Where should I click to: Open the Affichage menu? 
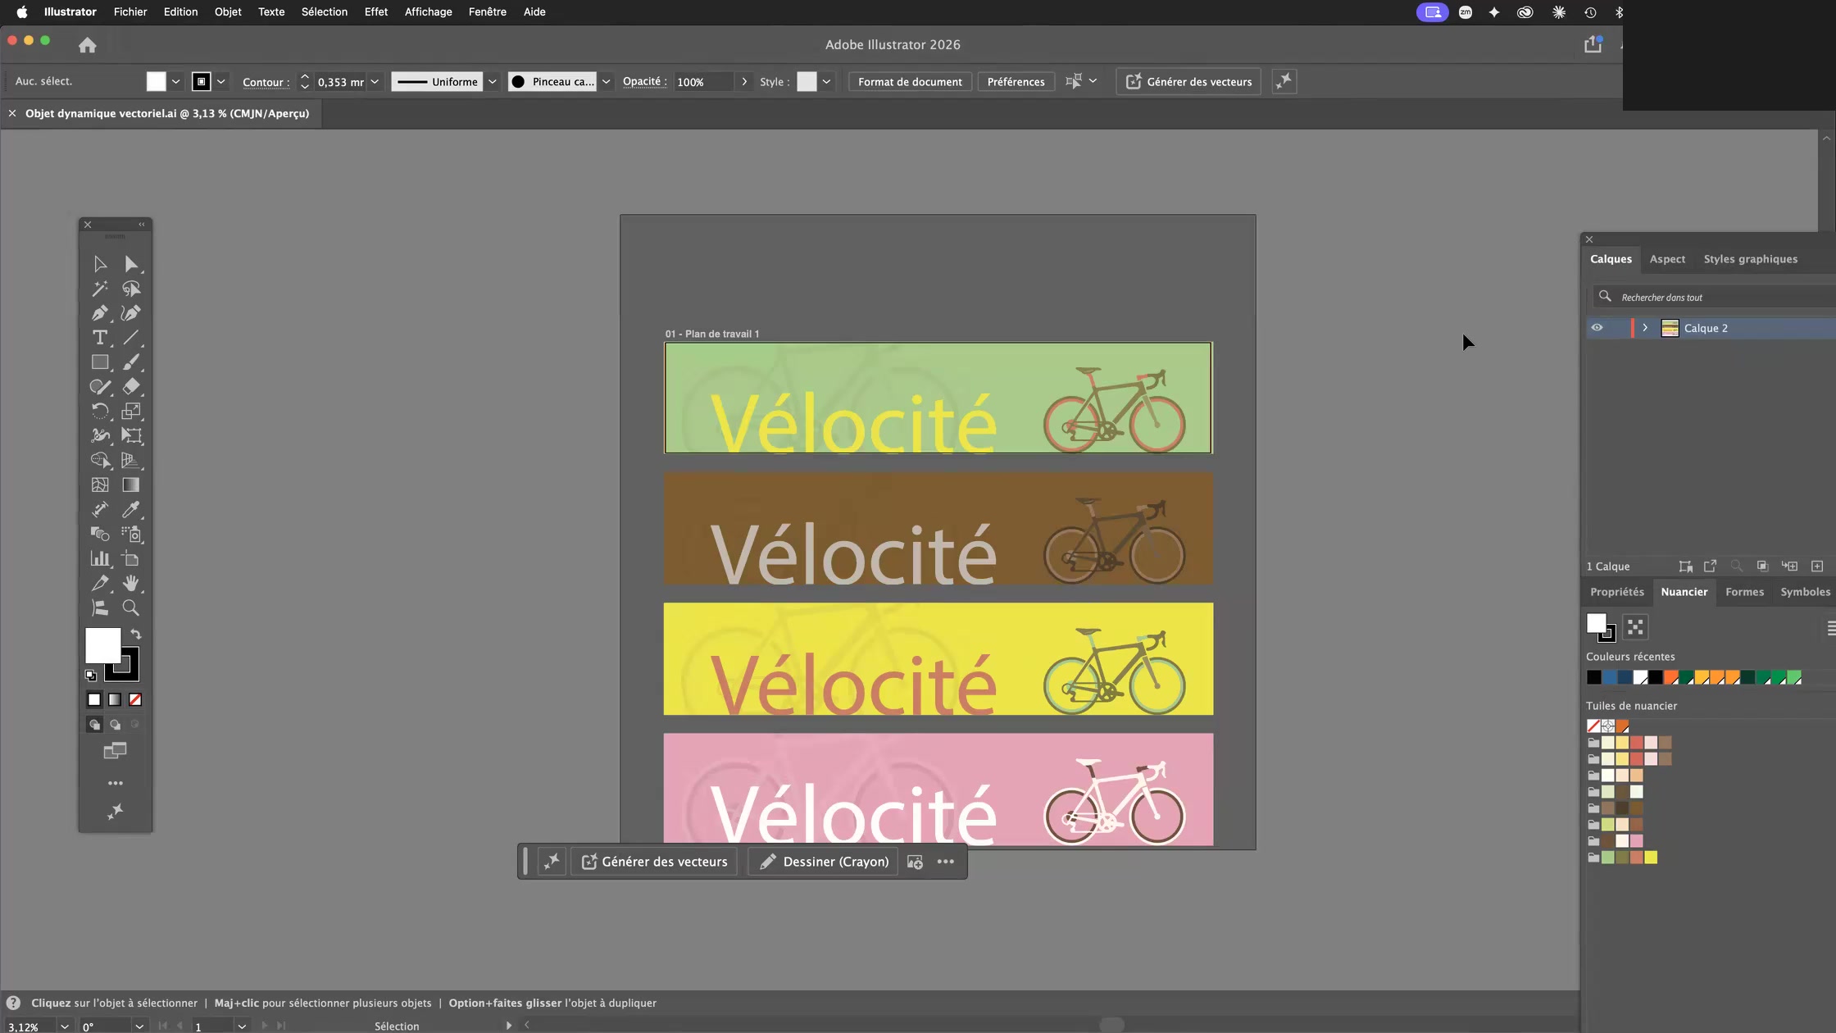pyautogui.click(x=428, y=11)
